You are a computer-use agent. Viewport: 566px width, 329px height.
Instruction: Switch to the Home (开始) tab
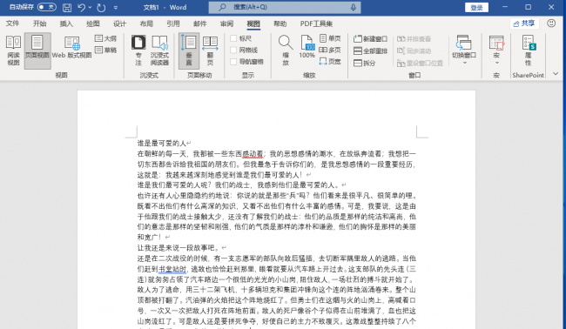39,23
